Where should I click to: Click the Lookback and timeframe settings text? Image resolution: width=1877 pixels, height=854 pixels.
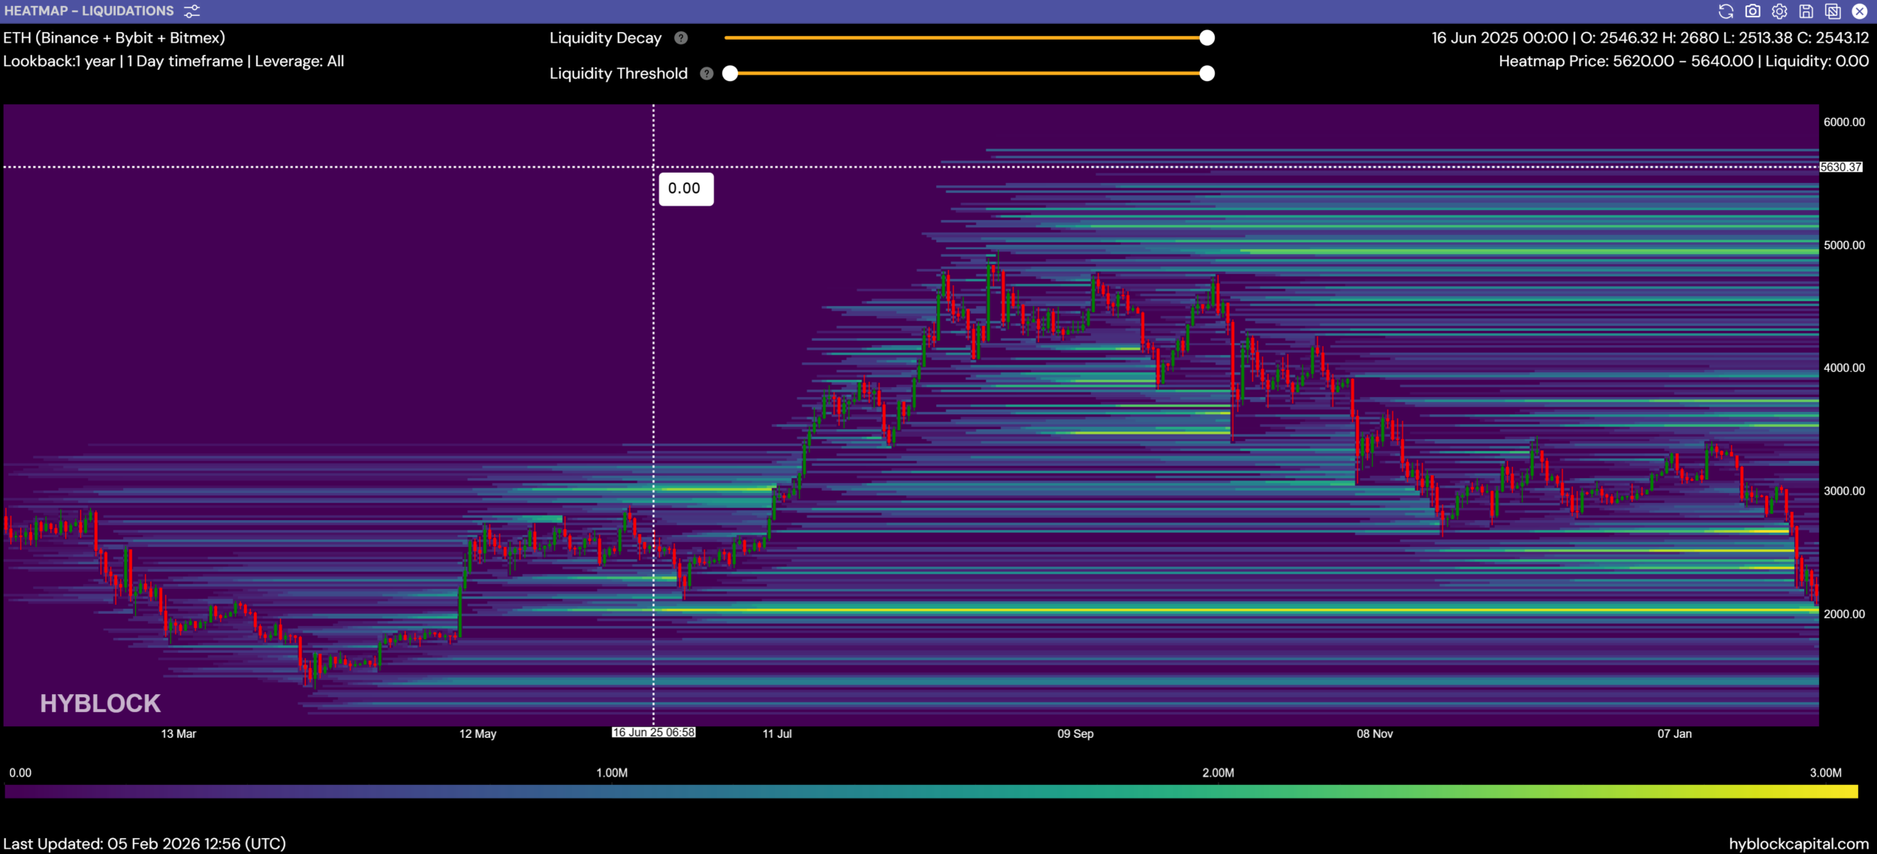(x=173, y=62)
